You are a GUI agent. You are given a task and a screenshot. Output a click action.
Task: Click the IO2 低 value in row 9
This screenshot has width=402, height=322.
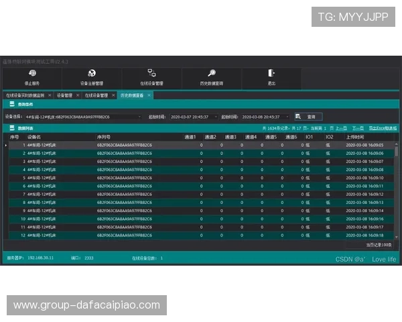(x=328, y=211)
